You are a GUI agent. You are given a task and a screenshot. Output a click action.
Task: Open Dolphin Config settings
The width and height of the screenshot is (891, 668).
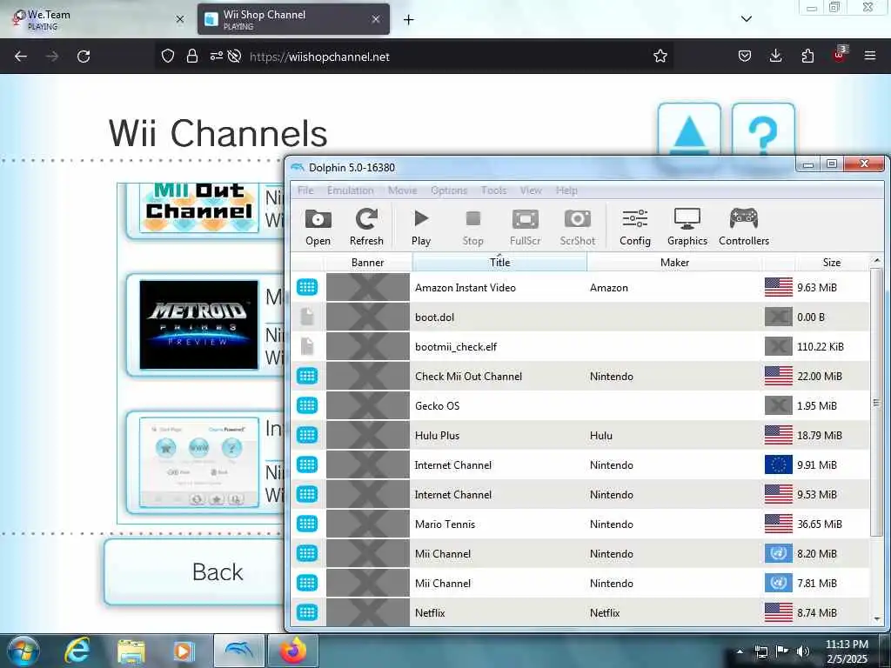634,227
